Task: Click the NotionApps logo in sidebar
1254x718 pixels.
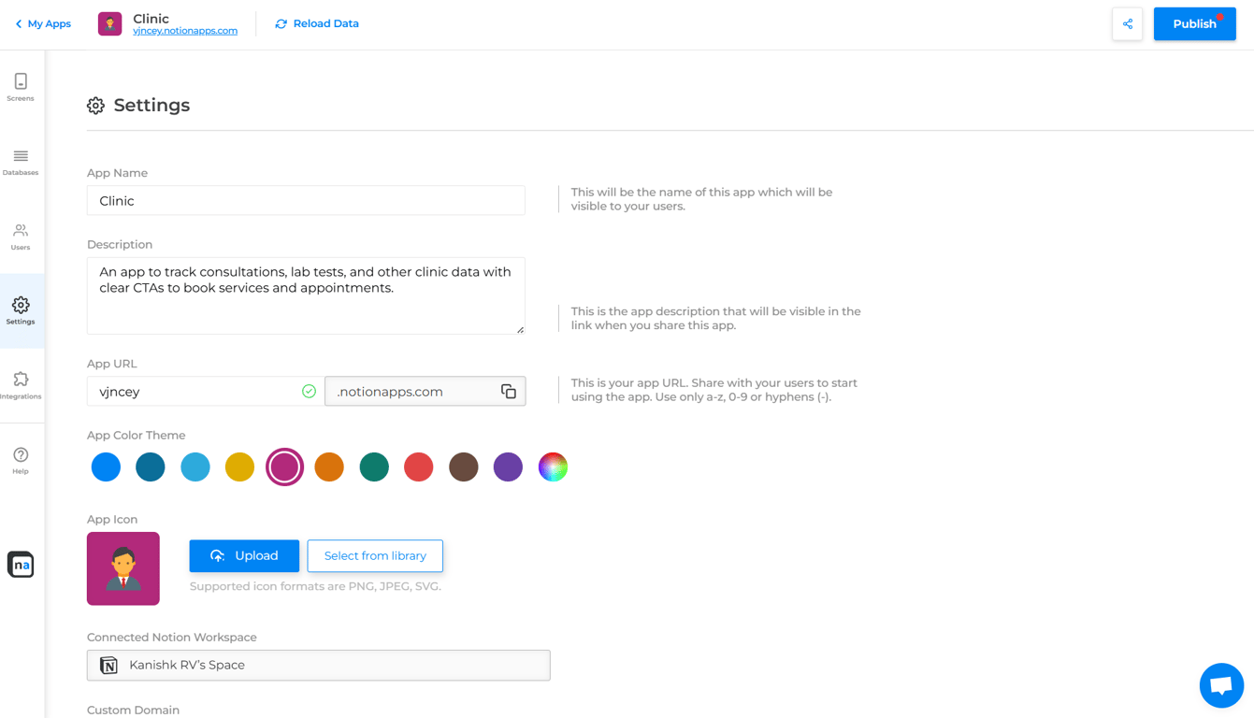Action: 21,565
